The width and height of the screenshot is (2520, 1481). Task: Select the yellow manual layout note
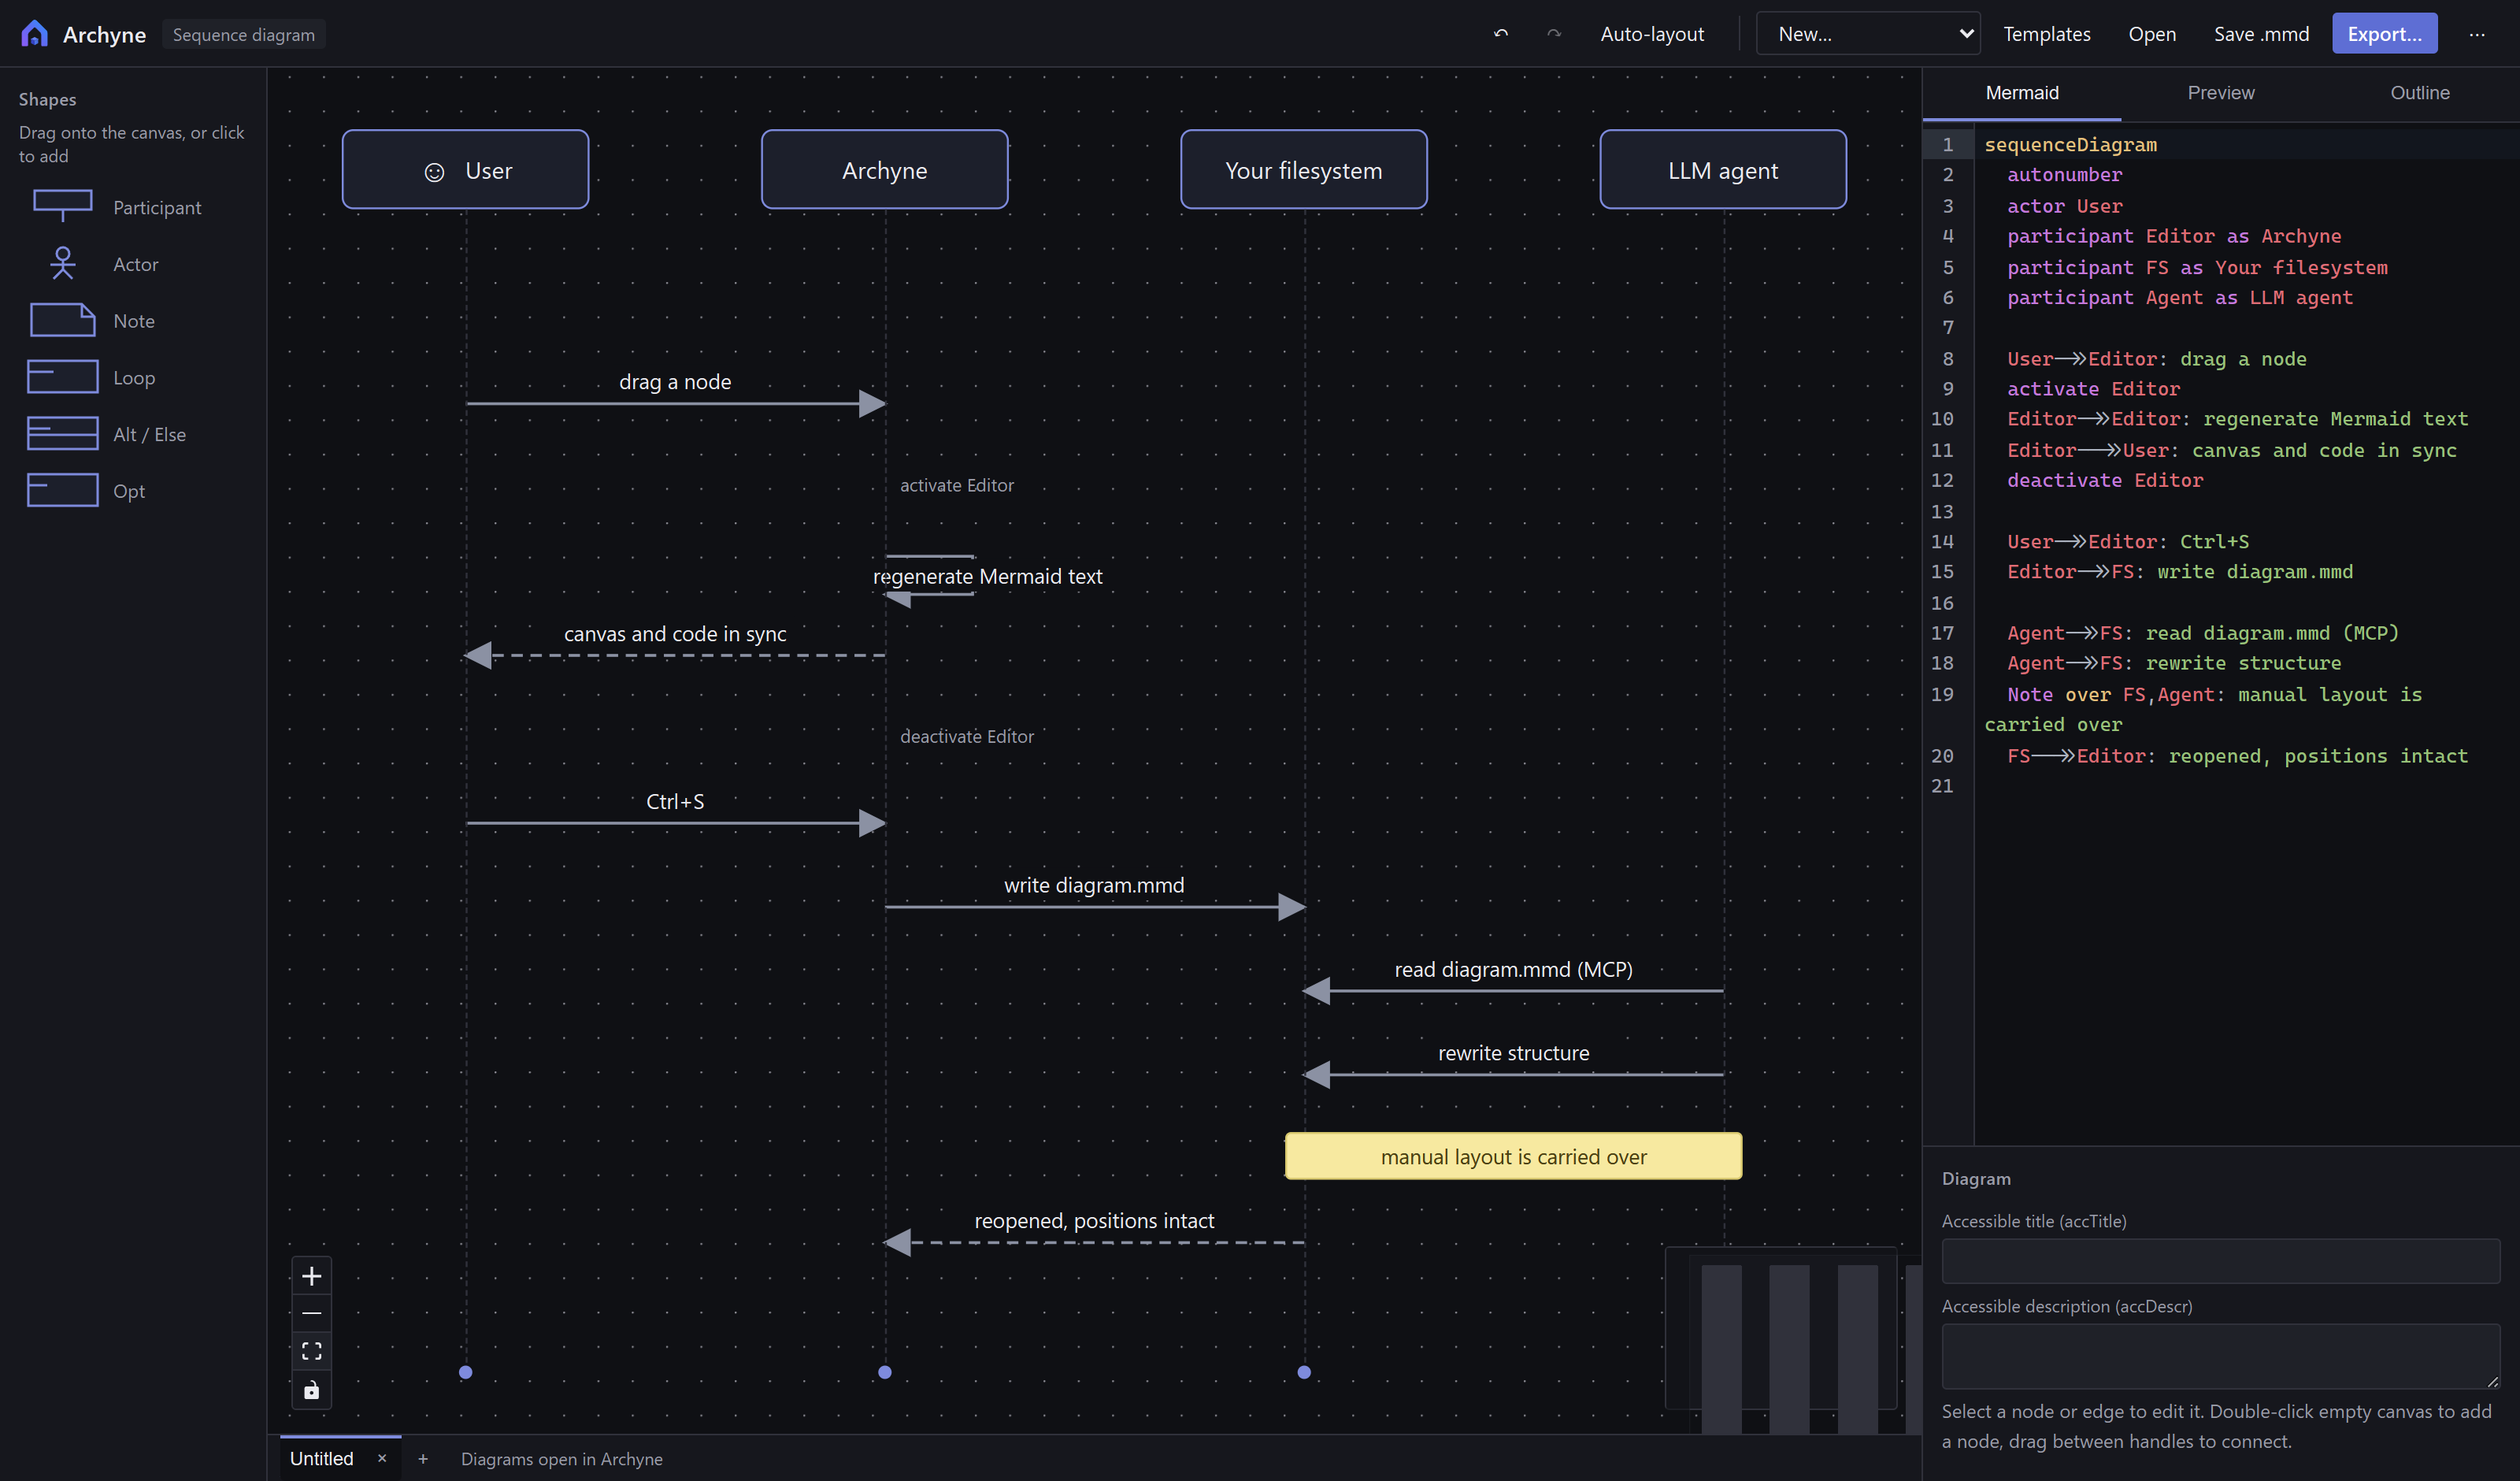click(1513, 1156)
